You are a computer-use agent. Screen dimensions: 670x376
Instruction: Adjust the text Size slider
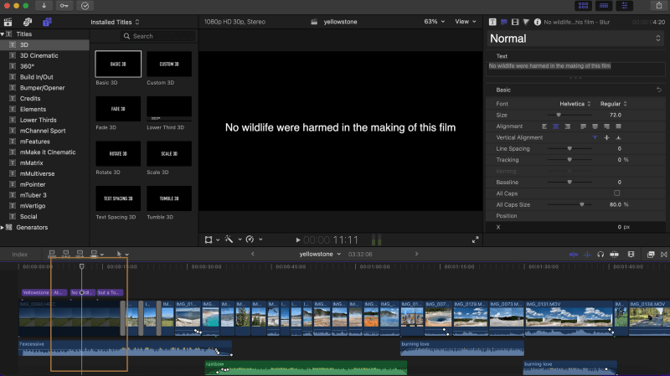pyautogui.click(x=559, y=115)
